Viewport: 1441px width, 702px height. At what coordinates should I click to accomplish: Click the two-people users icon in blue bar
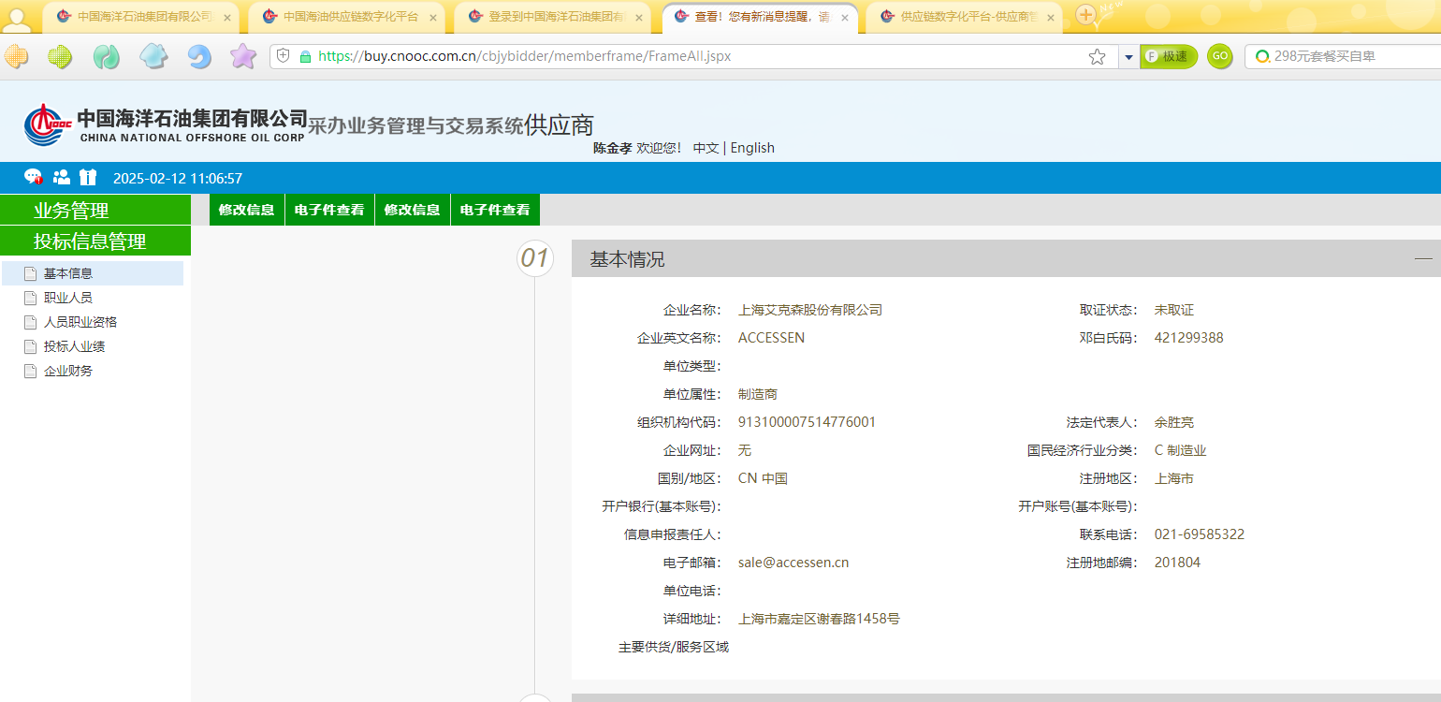click(x=62, y=177)
